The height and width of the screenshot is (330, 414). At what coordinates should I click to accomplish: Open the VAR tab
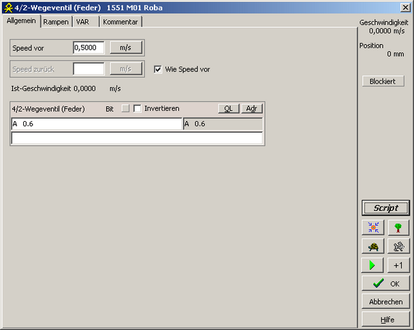(x=83, y=22)
